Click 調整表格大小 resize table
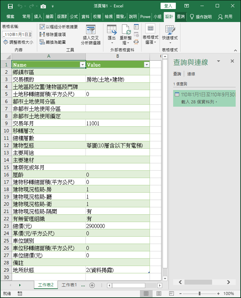This screenshot has height=298, width=241. click(x=18, y=42)
